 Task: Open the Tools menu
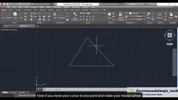[41, 7]
